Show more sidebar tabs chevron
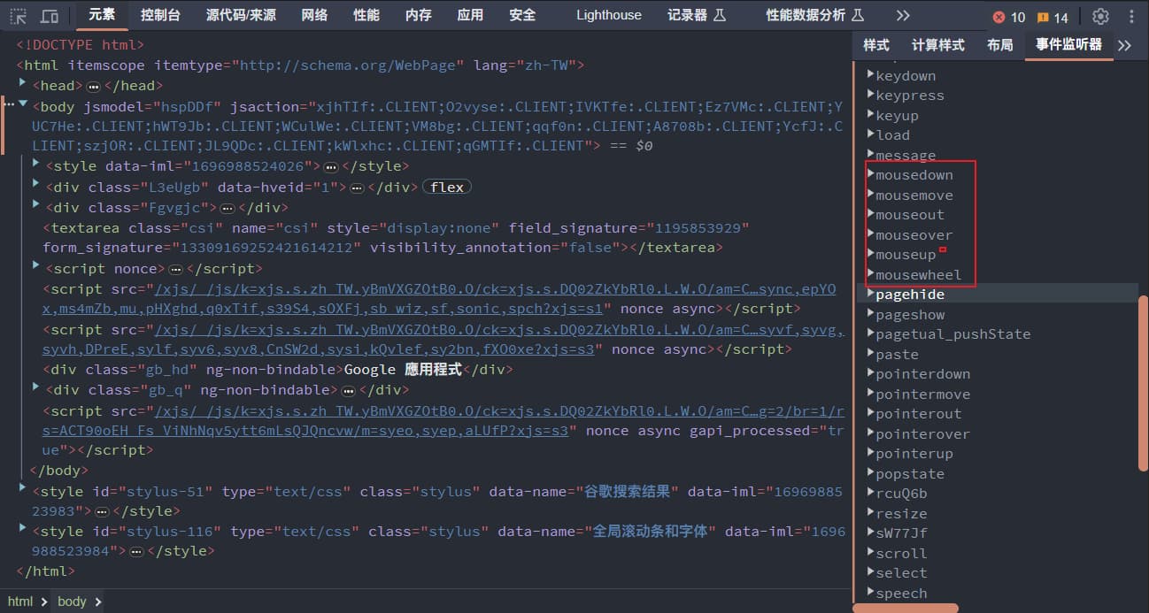This screenshot has height=613, width=1149. 1124,45
